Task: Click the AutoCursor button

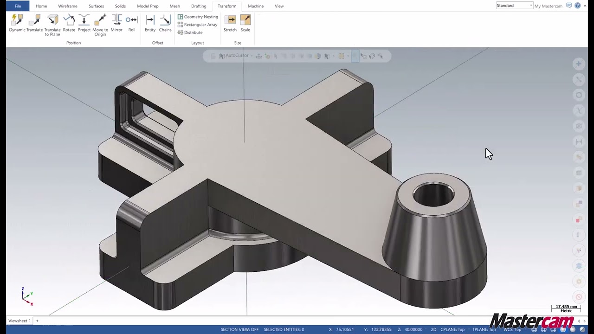Action: (234, 56)
